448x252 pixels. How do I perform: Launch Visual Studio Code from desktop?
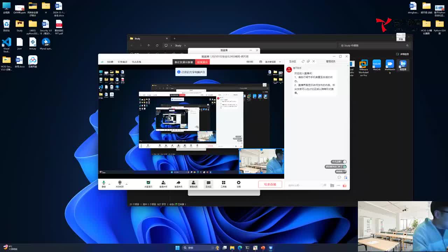point(6,45)
